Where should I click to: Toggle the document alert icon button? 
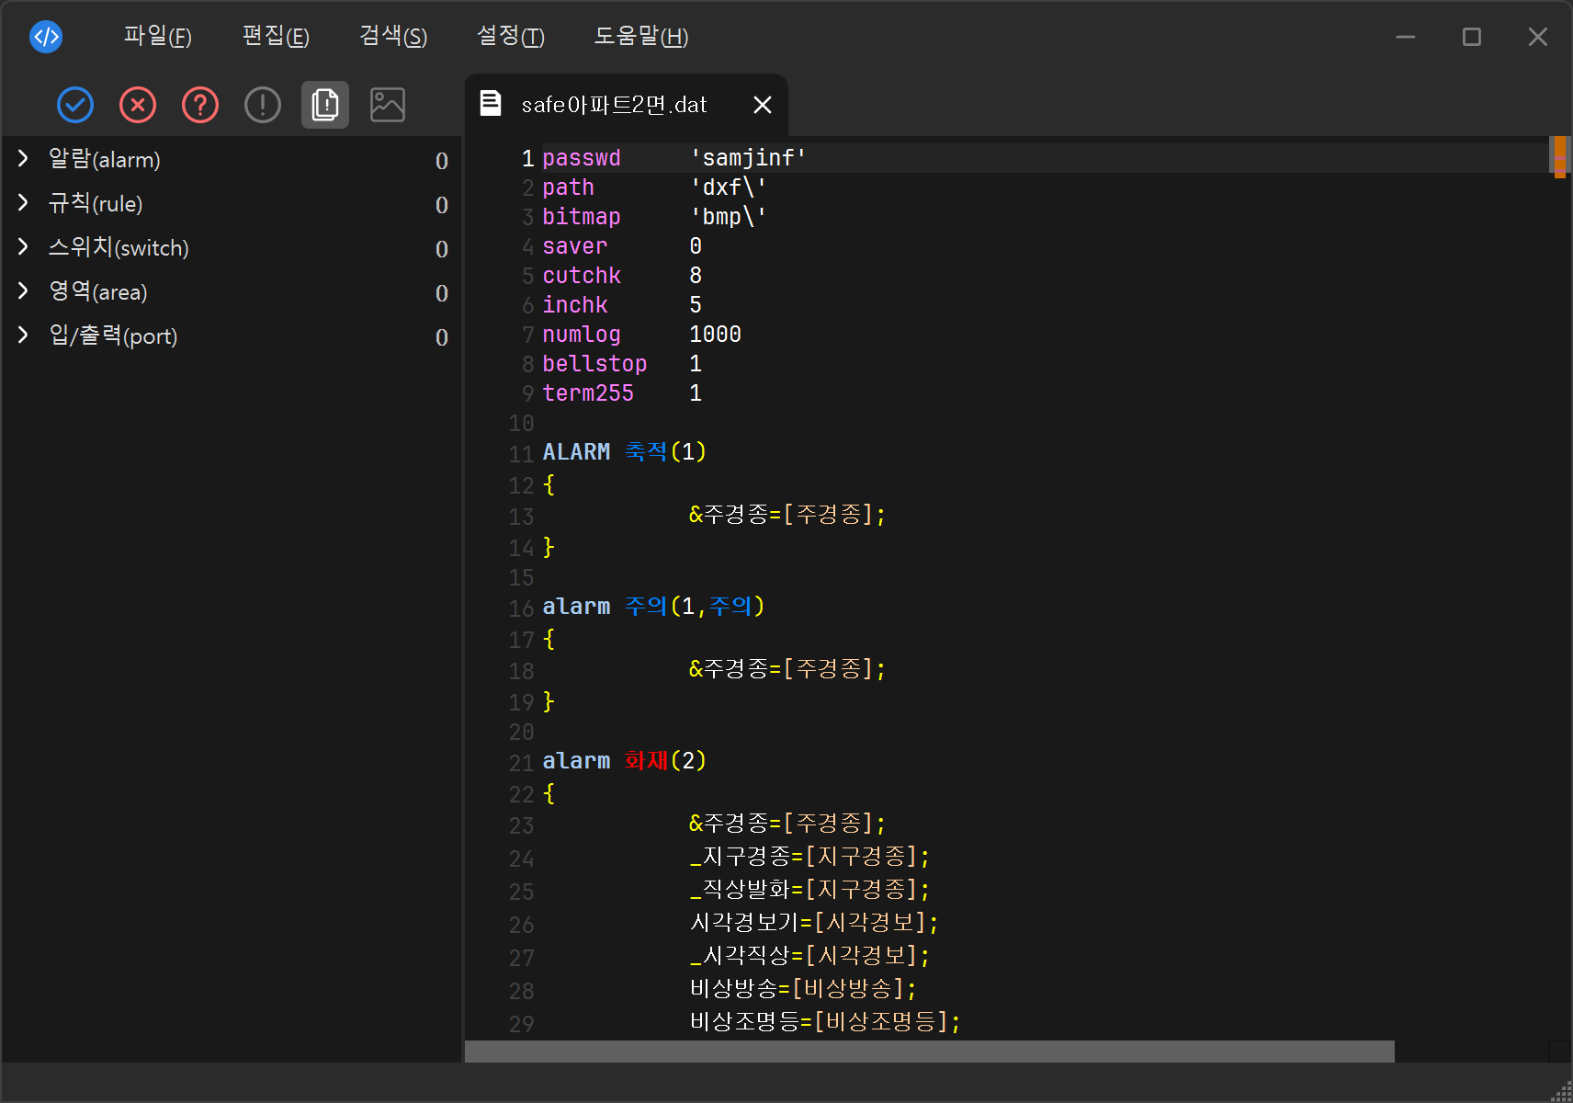325,105
